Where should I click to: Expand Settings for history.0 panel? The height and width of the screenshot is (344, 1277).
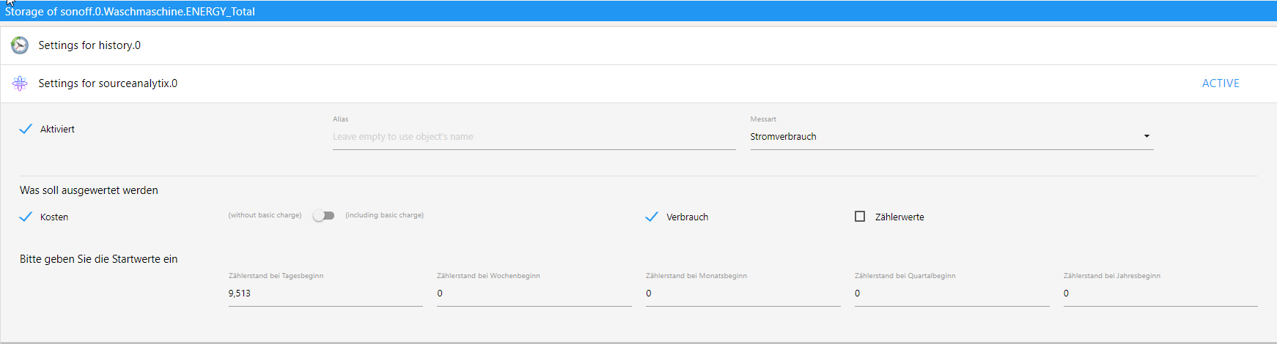(x=638, y=45)
